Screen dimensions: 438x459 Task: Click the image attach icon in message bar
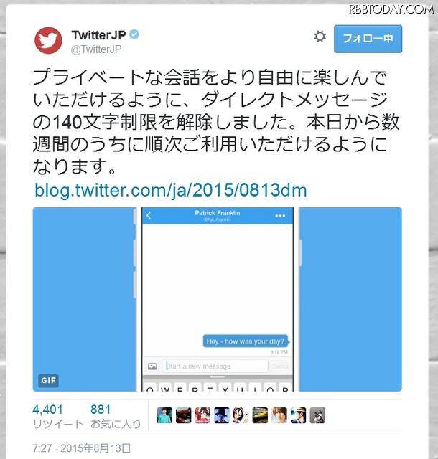152,366
